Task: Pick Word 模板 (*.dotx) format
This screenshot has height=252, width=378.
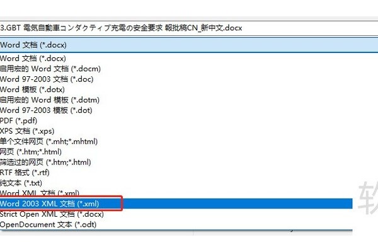Action: tap(176, 89)
